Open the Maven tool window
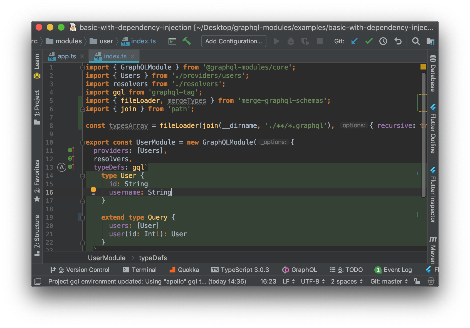Screen dimensions: 470x328 [x=433, y=250]
